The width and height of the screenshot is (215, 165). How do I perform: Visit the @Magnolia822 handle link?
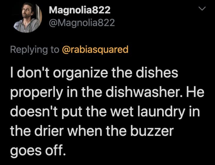click(x=82, y=23)
